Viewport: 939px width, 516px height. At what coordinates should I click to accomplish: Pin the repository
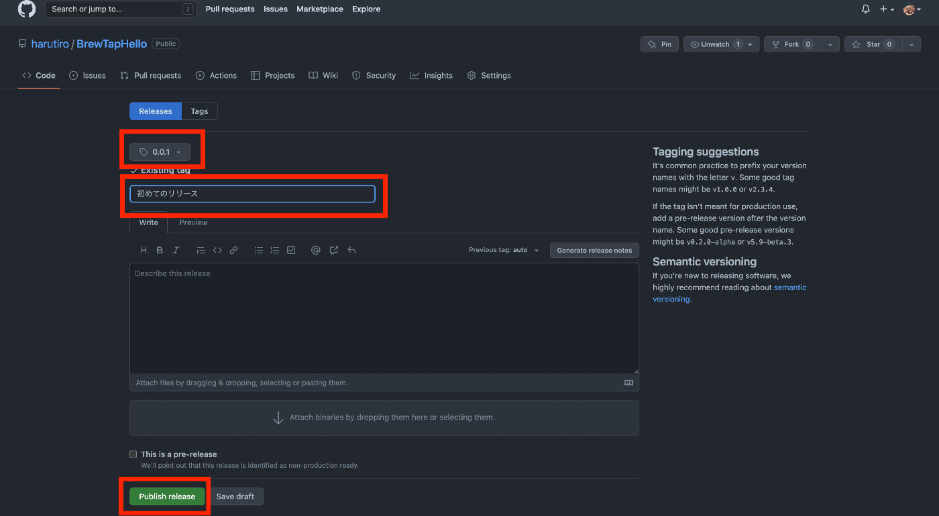(659, 44)
